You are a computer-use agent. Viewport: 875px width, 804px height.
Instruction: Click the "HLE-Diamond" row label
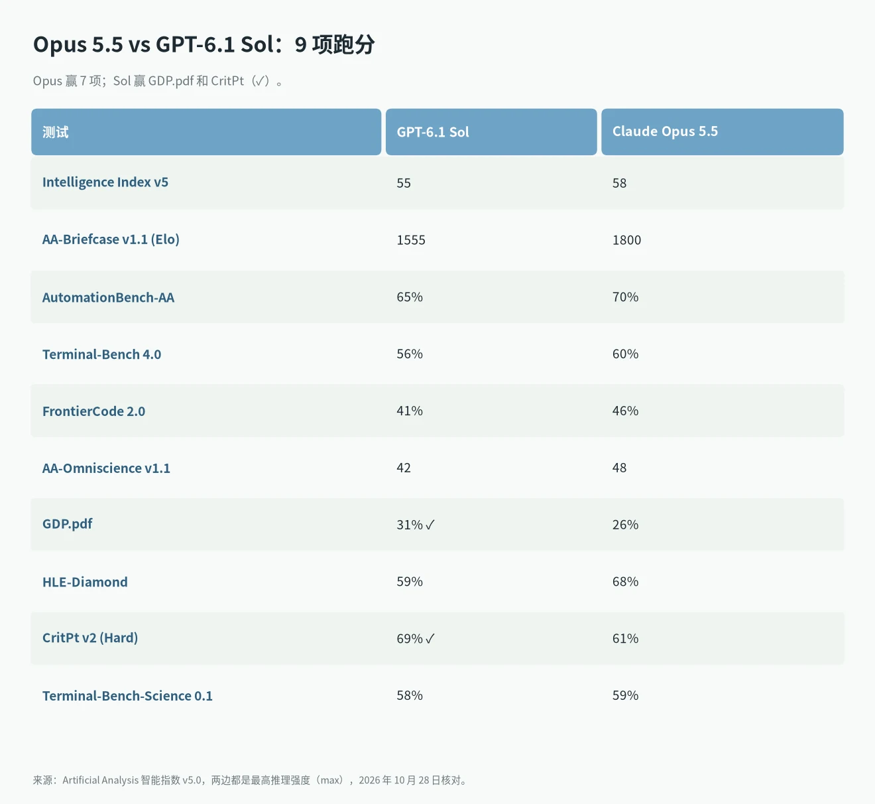click(85, 582)
